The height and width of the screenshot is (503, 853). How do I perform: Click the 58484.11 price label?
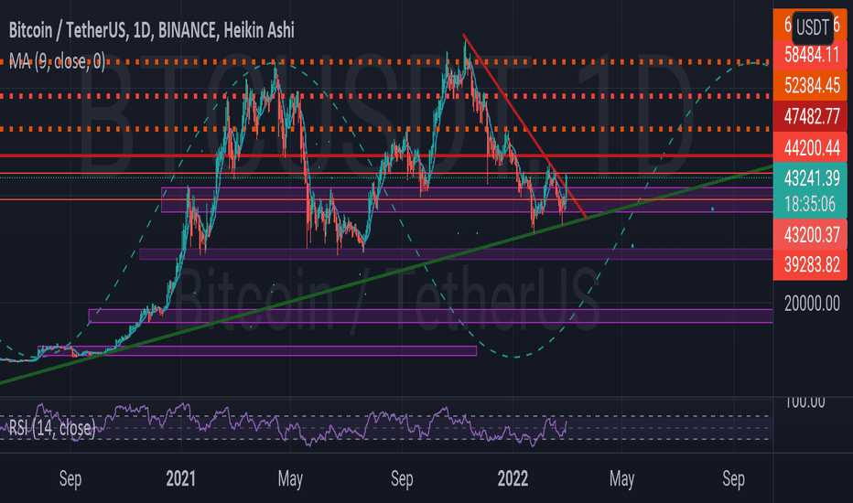point(810,54)
